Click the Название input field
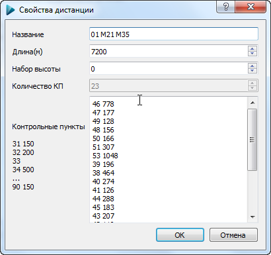271x255 pixels. 174,34
